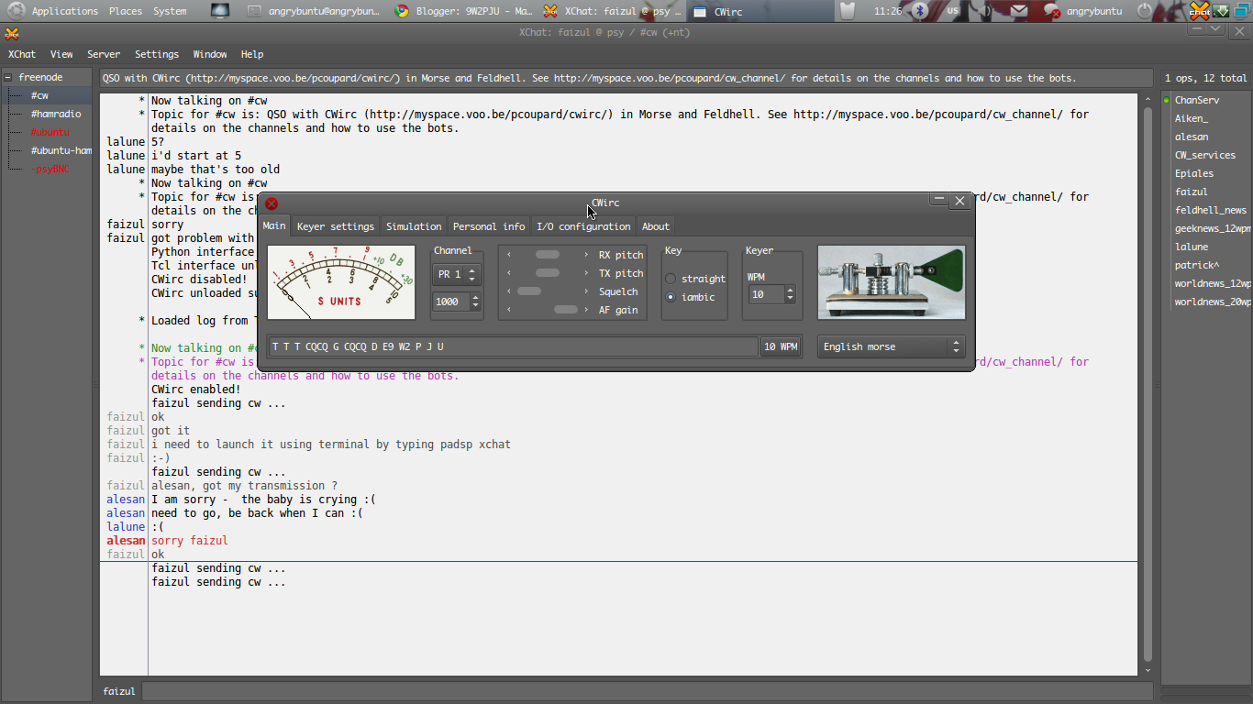1253x704 pixels.
Task: Switch to the Keyer settings tab
Action: coord(336,226)
